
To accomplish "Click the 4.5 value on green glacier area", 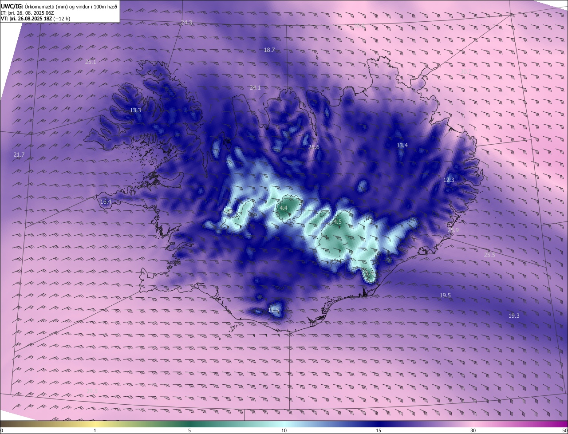I will pos(337,222).
